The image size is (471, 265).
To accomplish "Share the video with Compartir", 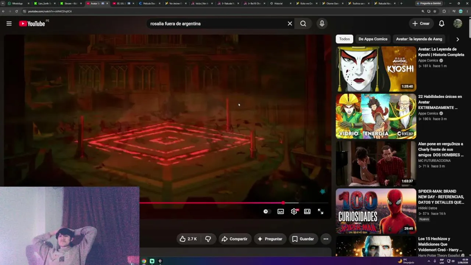I will tap(235, 239).
